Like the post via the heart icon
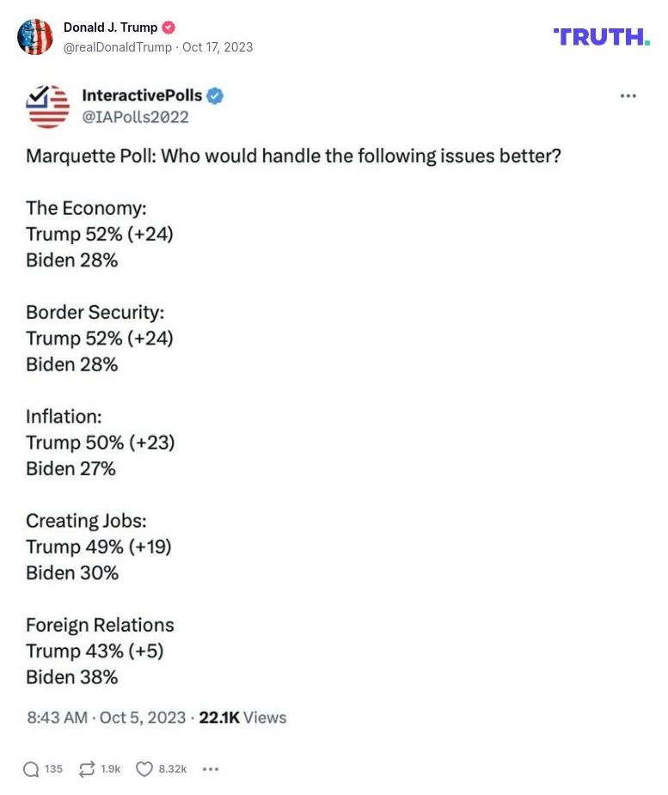 point(144,769)
